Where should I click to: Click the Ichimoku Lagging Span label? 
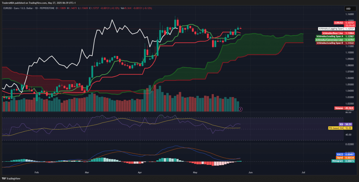click(x=330, y=29)
